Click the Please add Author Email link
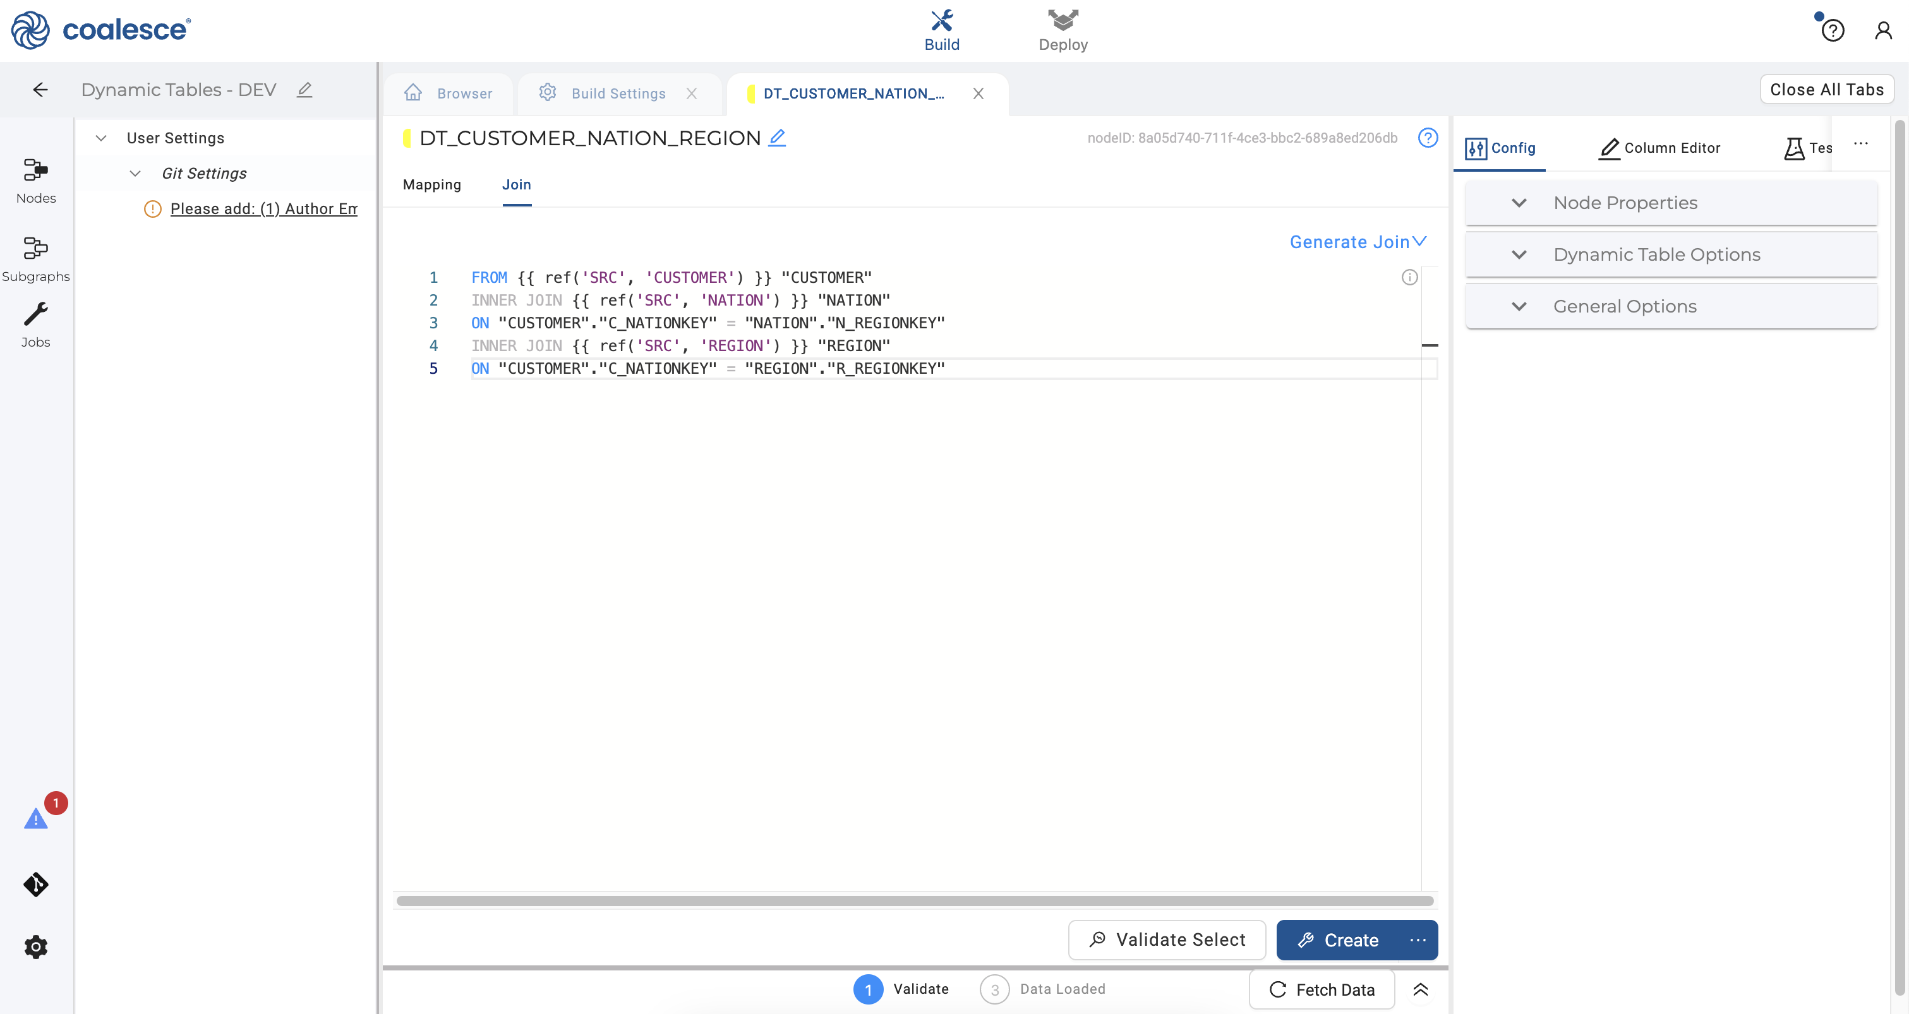The width and height of the screenshot is (1909, 1014). point(263,209)
